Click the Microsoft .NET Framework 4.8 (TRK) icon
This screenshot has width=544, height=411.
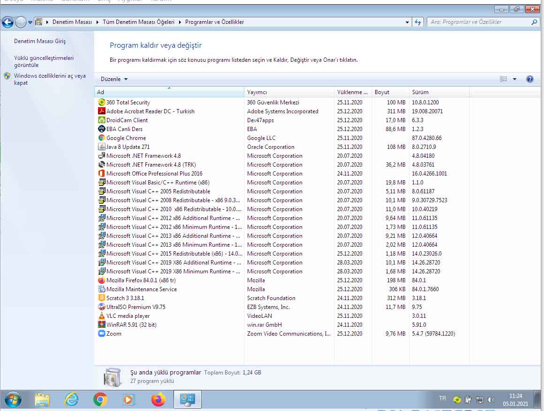tap(102, 164)
